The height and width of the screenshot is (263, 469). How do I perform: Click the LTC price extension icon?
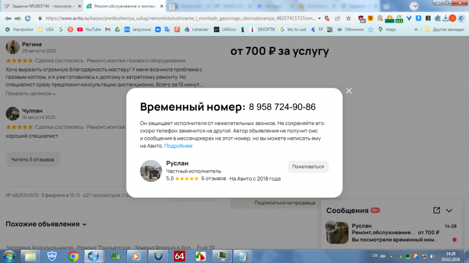coord(399,19)
